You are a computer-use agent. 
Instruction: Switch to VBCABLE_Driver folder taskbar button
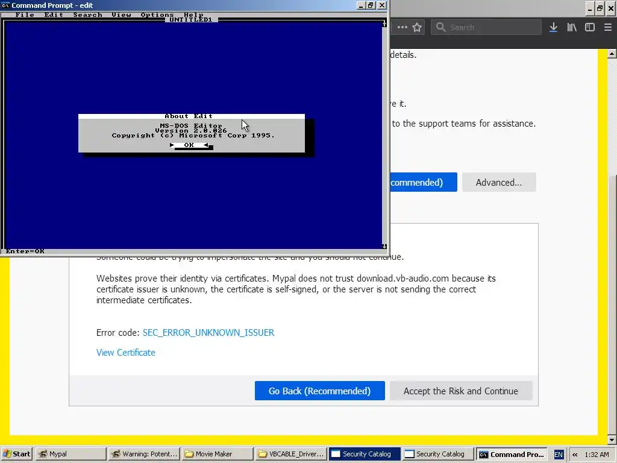291,454
